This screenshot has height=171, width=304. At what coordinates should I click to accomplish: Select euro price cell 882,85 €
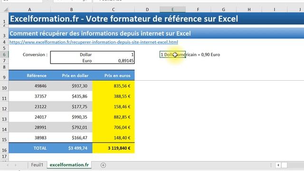pyautogui.click(x=114, y=117)
